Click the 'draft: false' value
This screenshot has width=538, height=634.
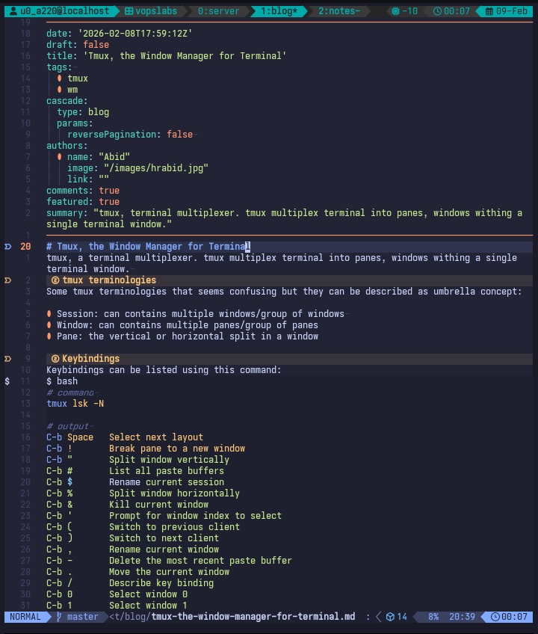coord(96,45)
